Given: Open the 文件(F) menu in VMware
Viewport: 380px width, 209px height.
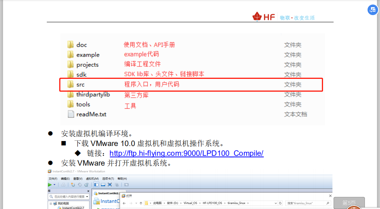Looking at the screenshot, I should [x=53, y=179].
